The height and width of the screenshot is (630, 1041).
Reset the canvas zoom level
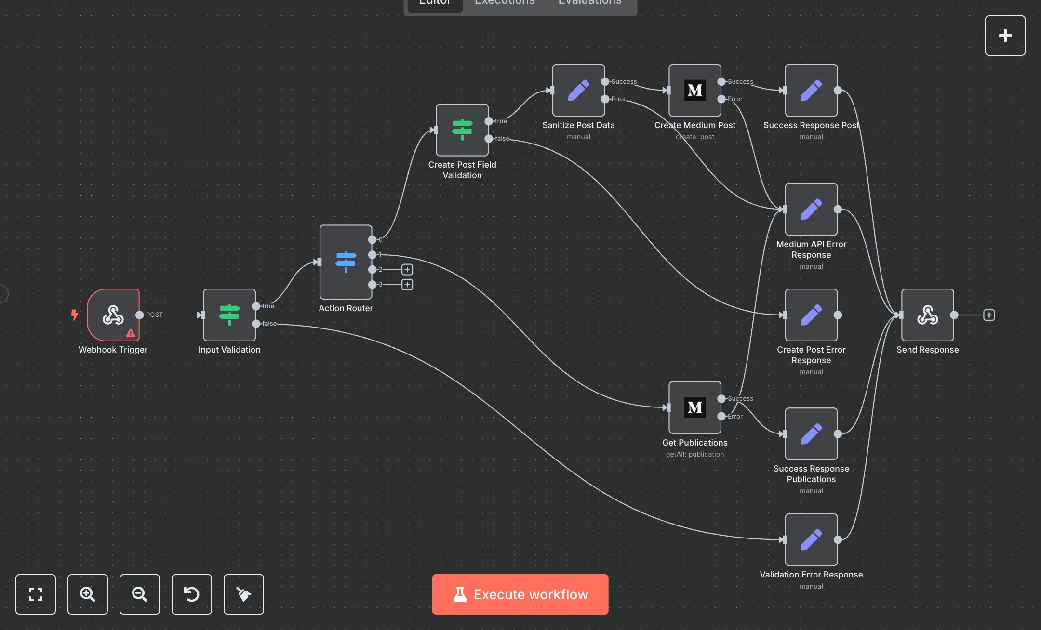click(x=192, y=594)
